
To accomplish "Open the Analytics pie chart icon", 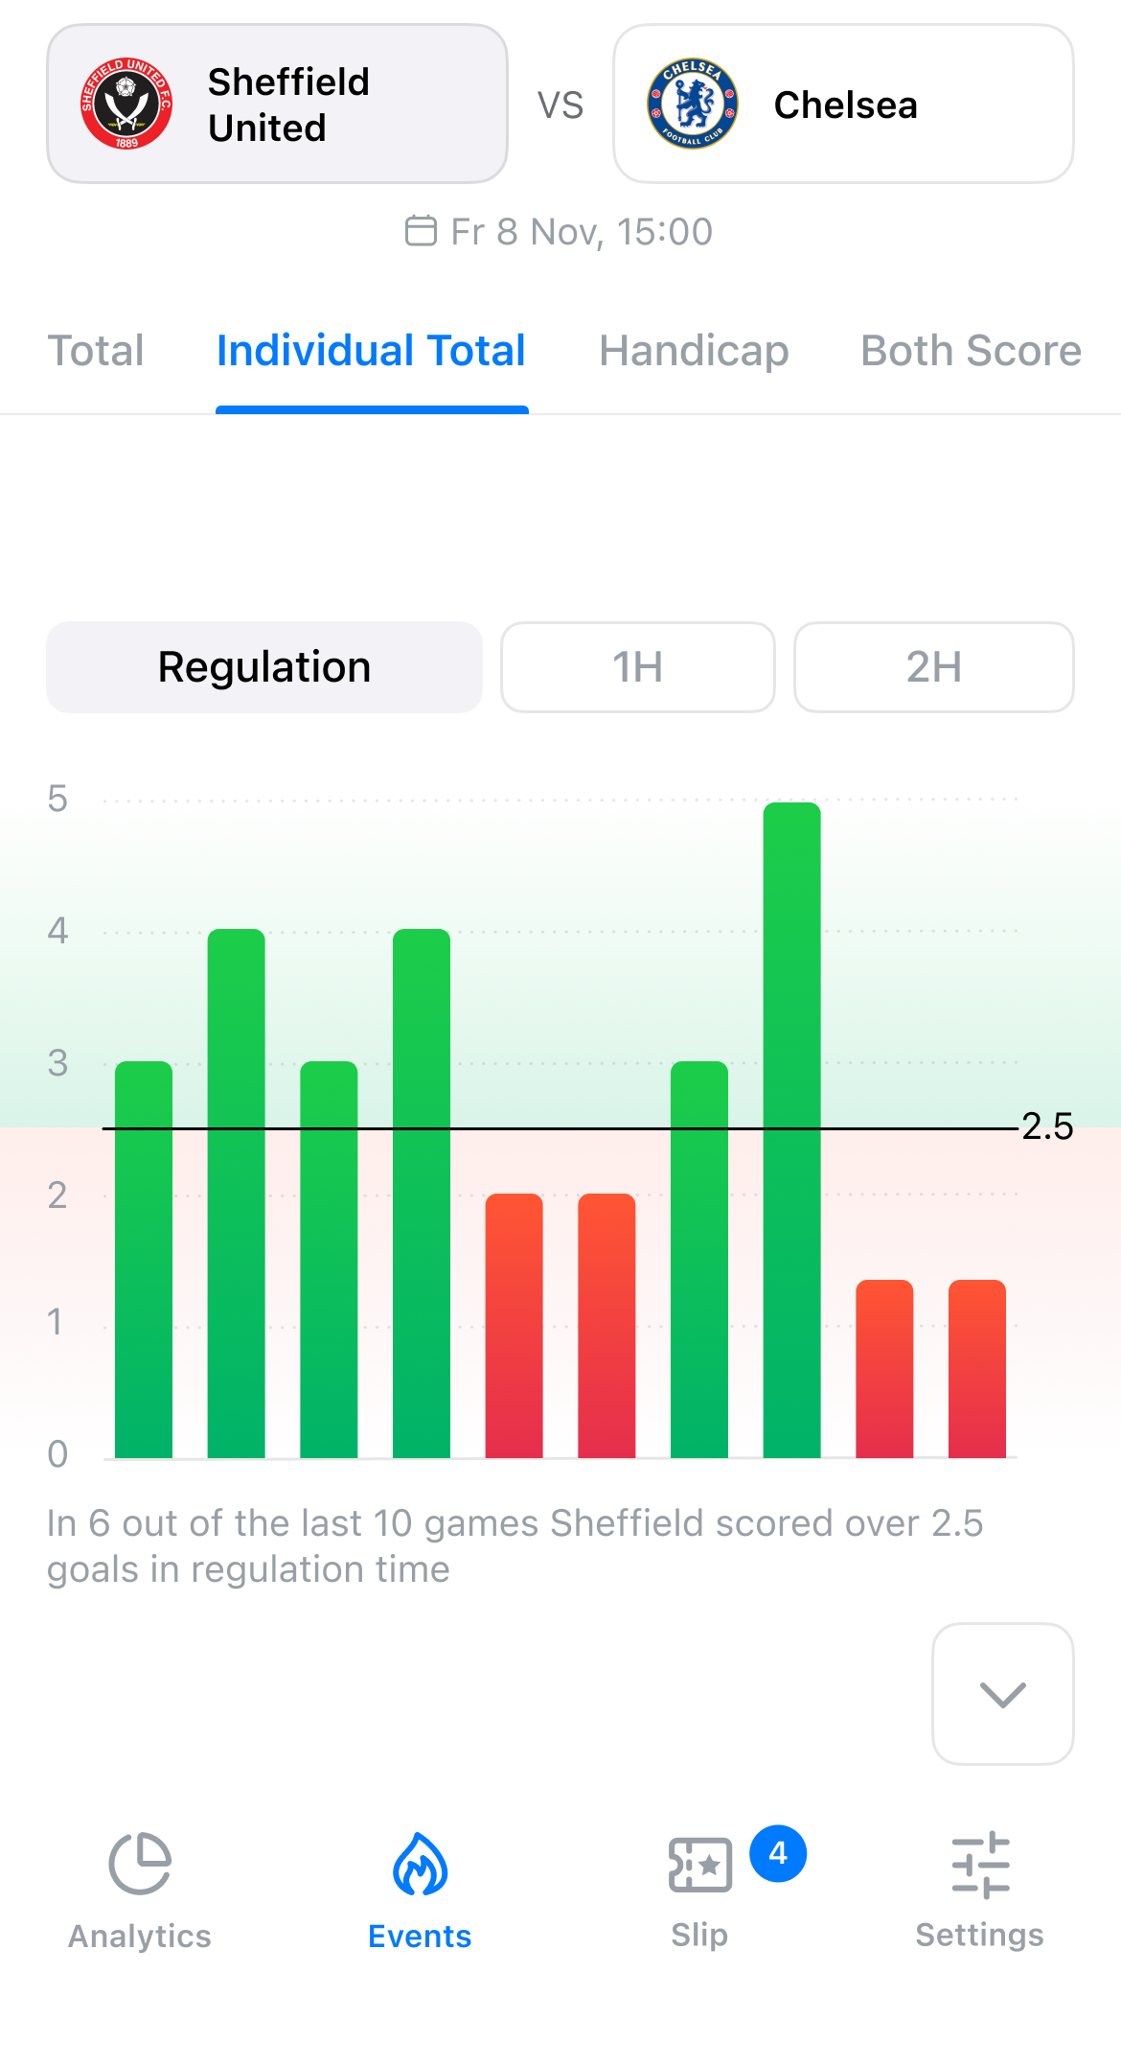I will click(x=140, y=1864).
